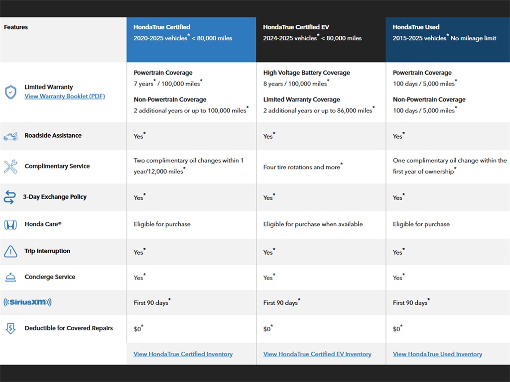This screenshot has height=382, width=510.
Task: Click the Deductible dollar sign icon
Action: coord(10,329)
